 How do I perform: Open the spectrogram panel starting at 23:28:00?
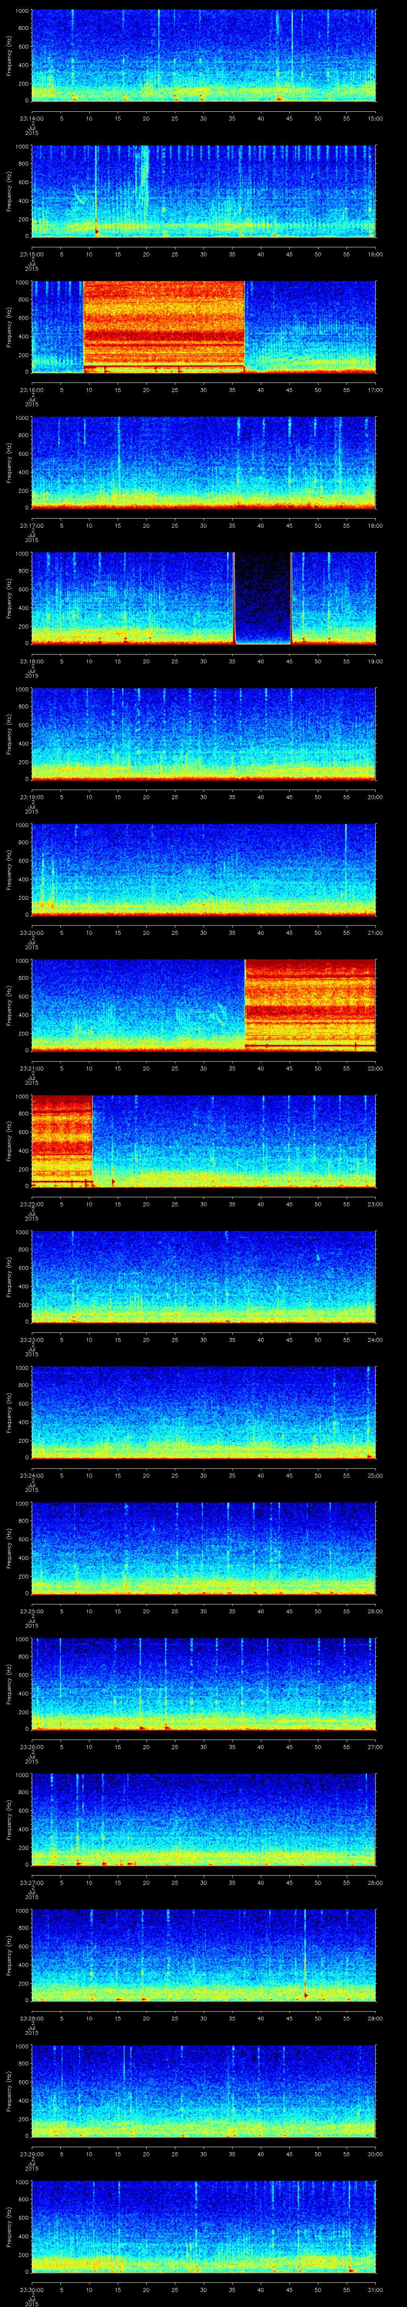coord(203,1956)
